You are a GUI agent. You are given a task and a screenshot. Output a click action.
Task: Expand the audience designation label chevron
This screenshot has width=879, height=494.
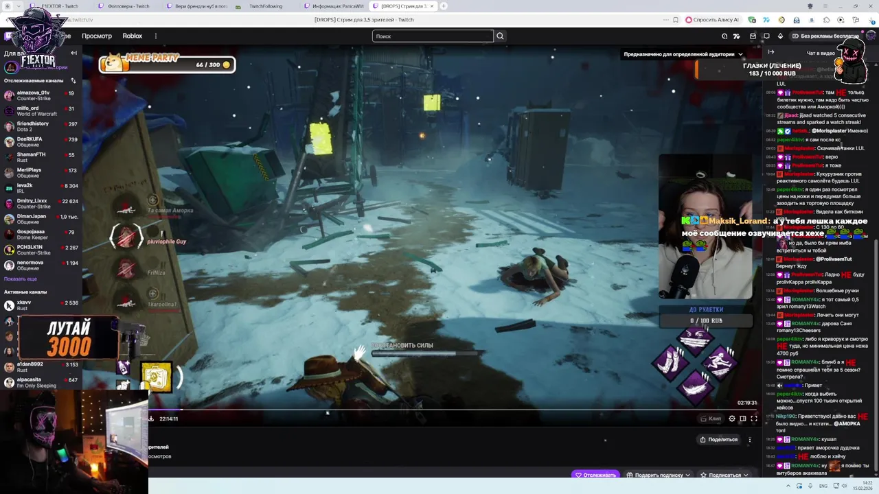coord(740,54)
